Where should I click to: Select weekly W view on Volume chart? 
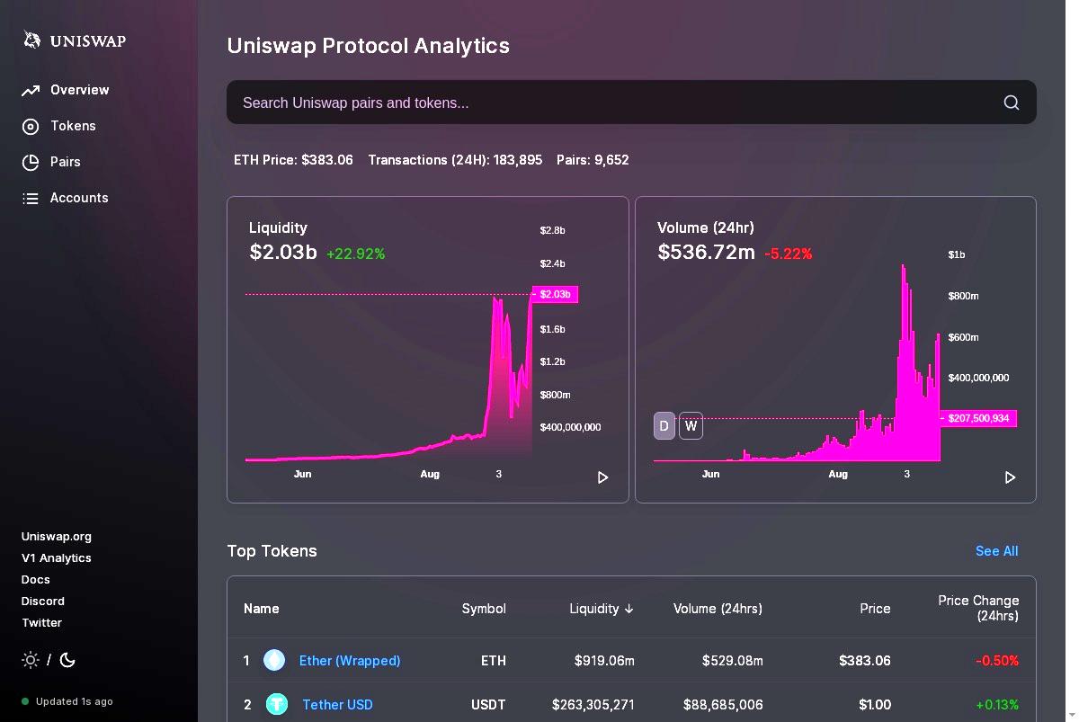[x=691, y=426]
